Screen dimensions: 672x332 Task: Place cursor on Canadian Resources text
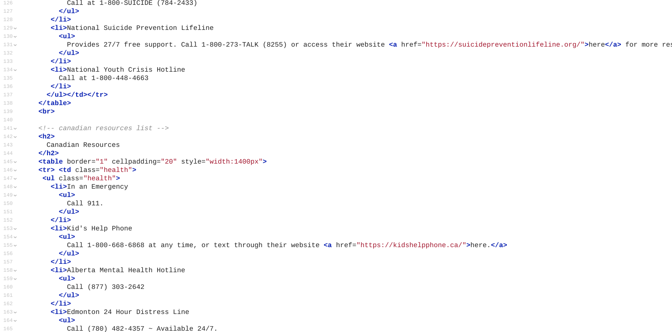coord(83,145)
